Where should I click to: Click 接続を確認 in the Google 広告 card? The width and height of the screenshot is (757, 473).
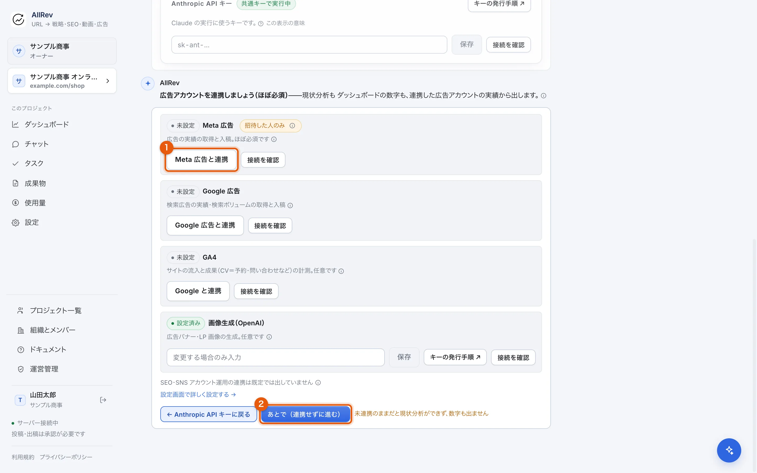[270, 225]
